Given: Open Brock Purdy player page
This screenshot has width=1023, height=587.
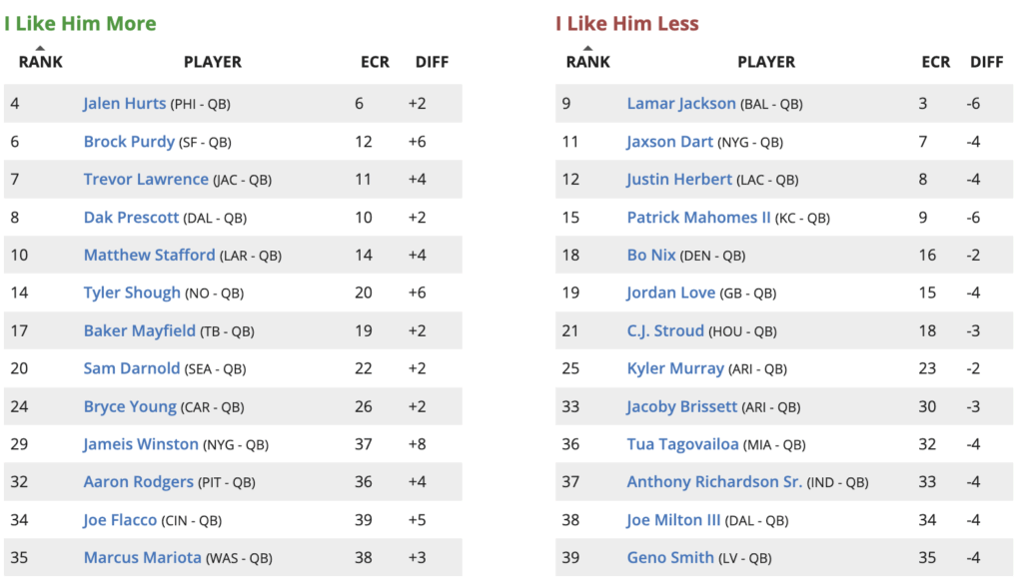Looking at the screenshot, I should [129, 142].
